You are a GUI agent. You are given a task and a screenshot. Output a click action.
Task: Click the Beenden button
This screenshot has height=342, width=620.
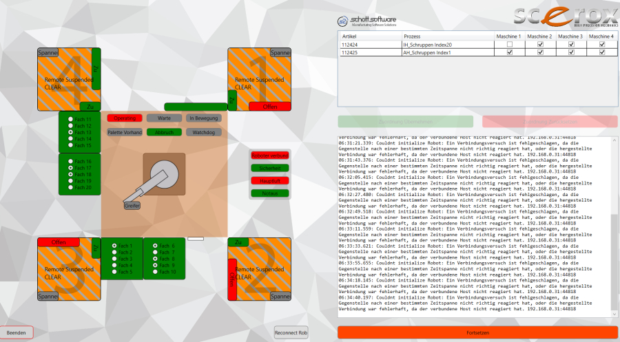point(17,332)
